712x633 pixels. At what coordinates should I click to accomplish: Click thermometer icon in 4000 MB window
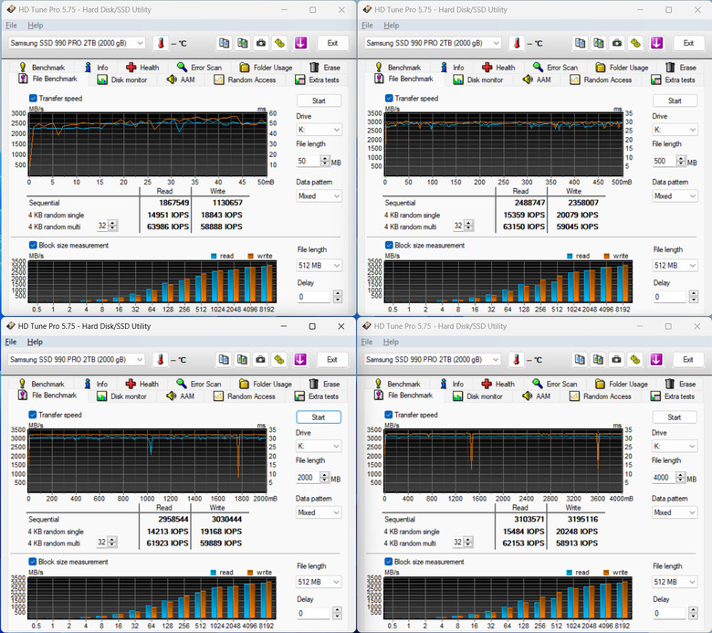click(x=517, y=360)
